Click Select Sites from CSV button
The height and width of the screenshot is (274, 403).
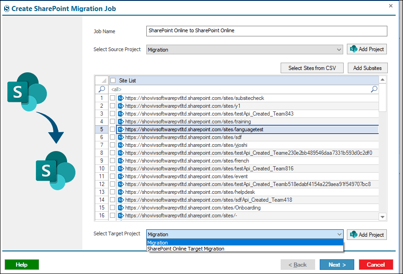click(x=312, y=68)
